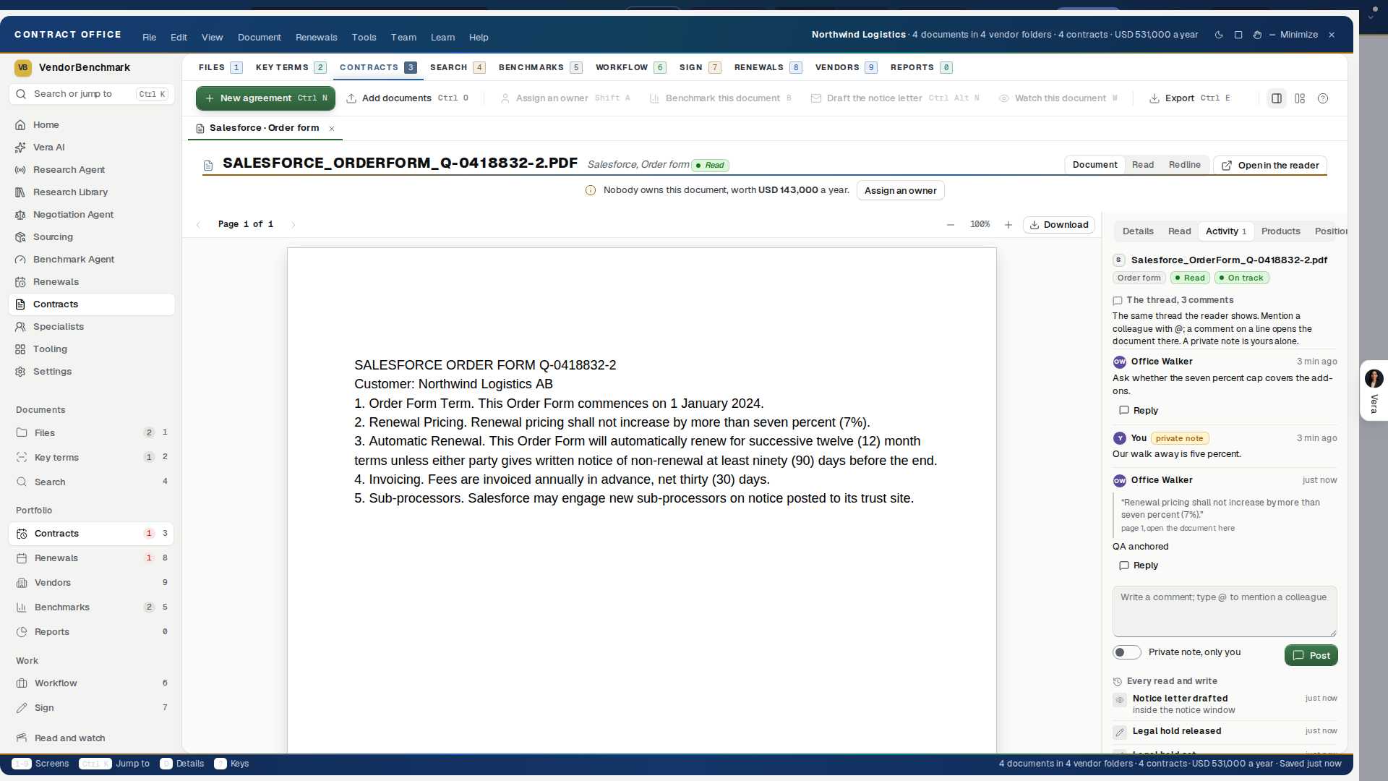
Task: Download the document
Action: (x=1058, y=225)
